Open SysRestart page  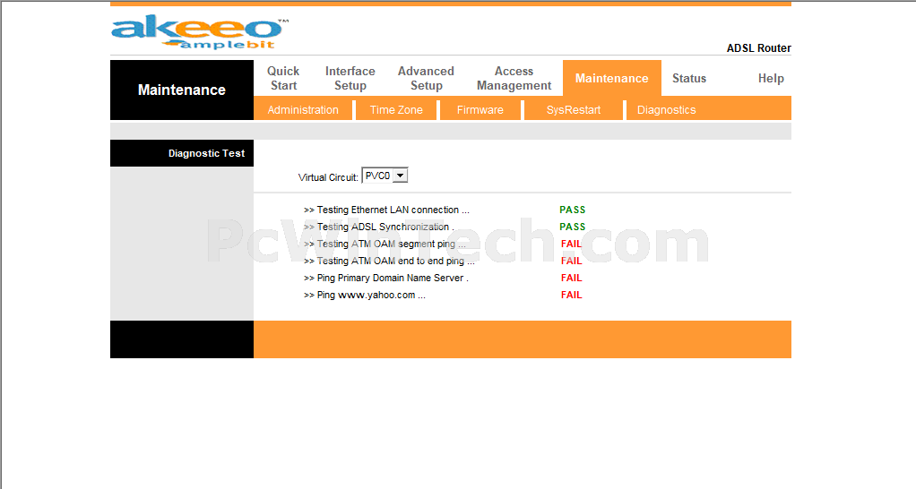pos(573,109)
